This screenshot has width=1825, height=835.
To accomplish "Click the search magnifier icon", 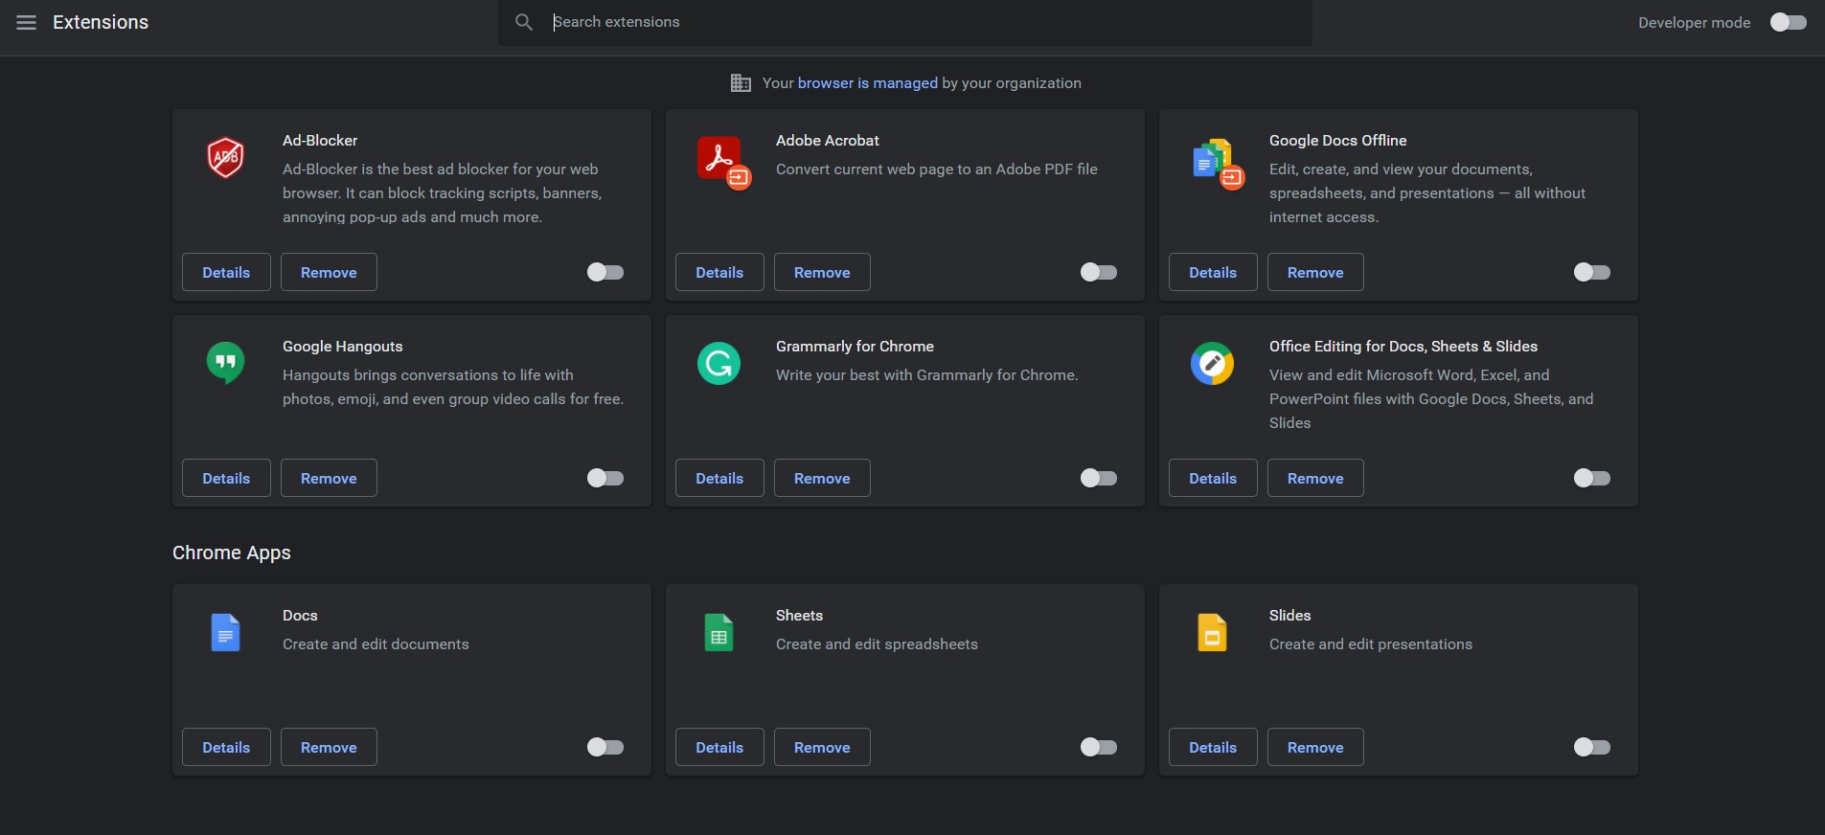I will [x=523, y=22].
